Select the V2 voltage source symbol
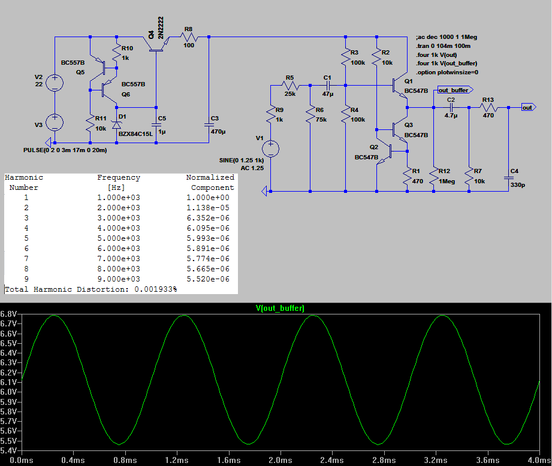Image resolution: width=552 pixels, height=466 pixels. click(55, 83)
